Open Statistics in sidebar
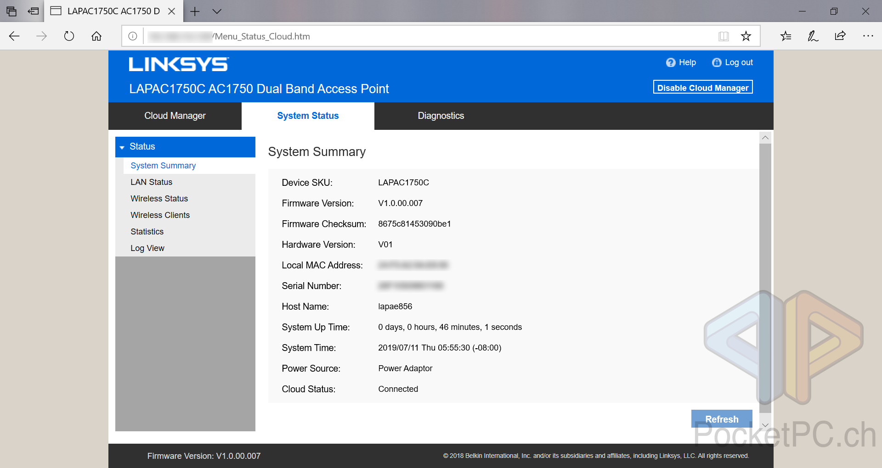 (x=147, y=232)
